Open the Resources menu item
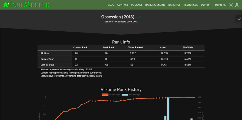This screenshot has height=120, width=242. tap(191, 5)
